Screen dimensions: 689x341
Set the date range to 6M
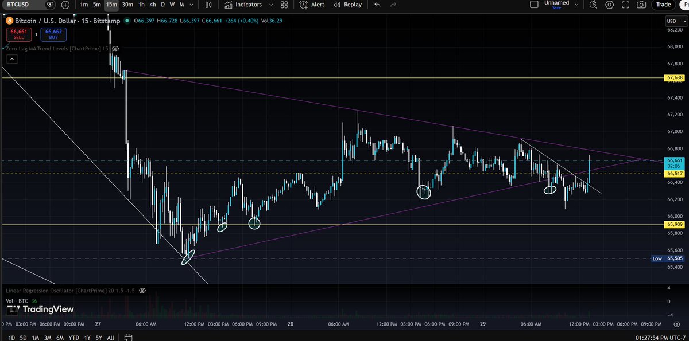(61, 338)
